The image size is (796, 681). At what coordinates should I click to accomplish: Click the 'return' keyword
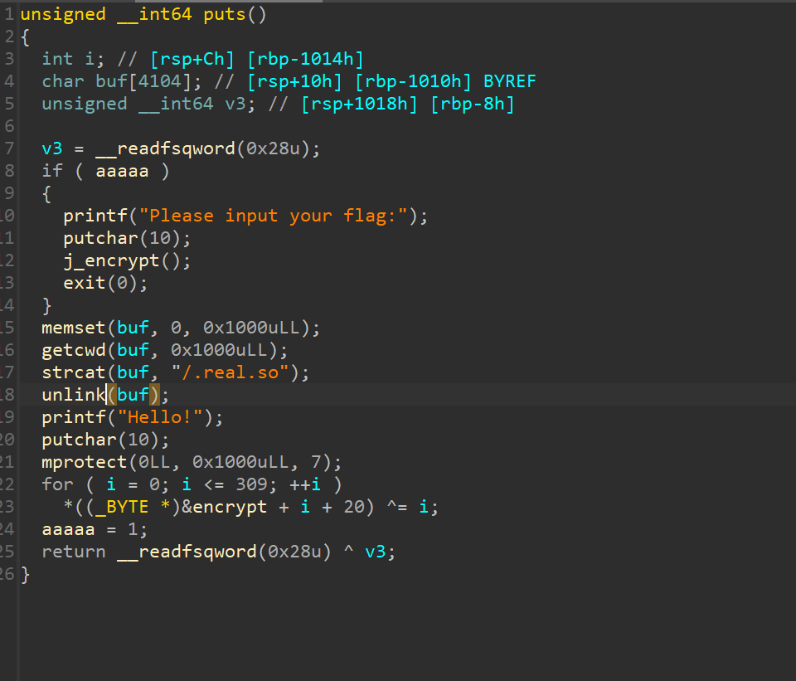74,552
